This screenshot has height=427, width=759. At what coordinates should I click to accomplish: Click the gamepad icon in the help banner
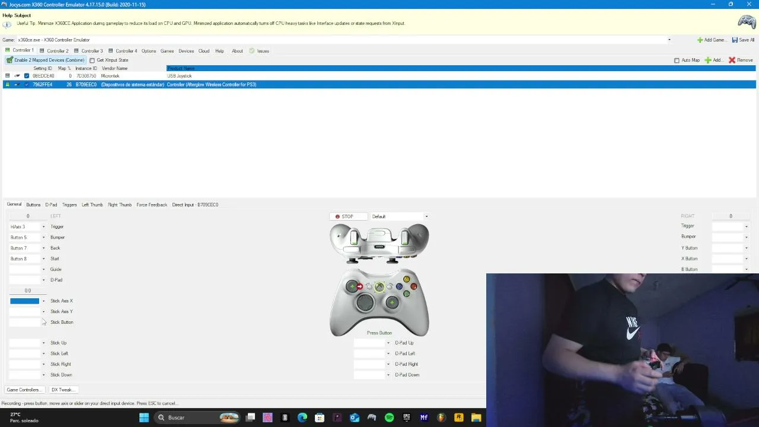point(746,22)
